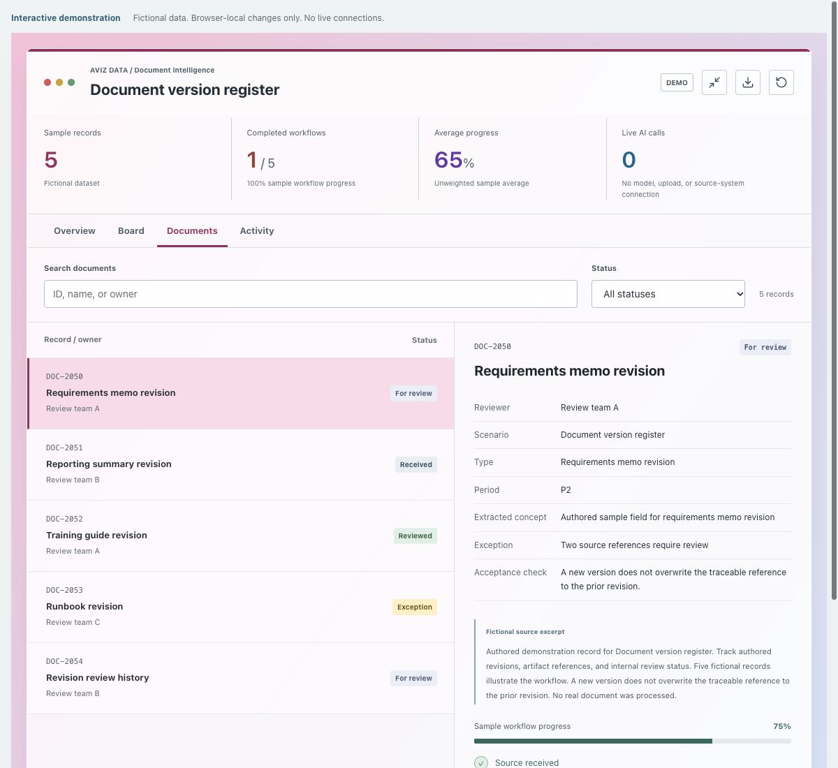
Task: Click the 75% progress label
Action: click(782, 726)
